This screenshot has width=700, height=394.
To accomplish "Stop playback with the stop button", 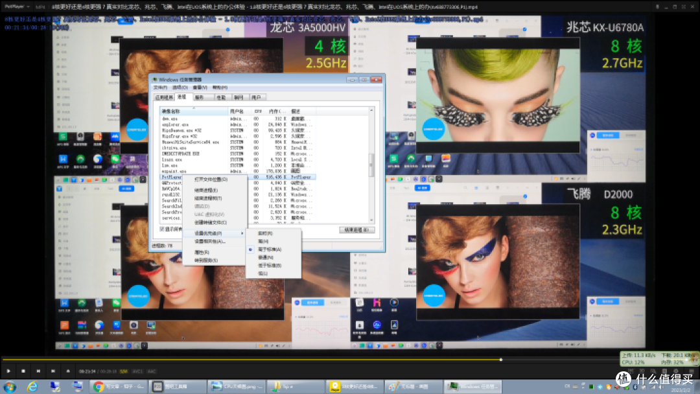I will 23,371.
